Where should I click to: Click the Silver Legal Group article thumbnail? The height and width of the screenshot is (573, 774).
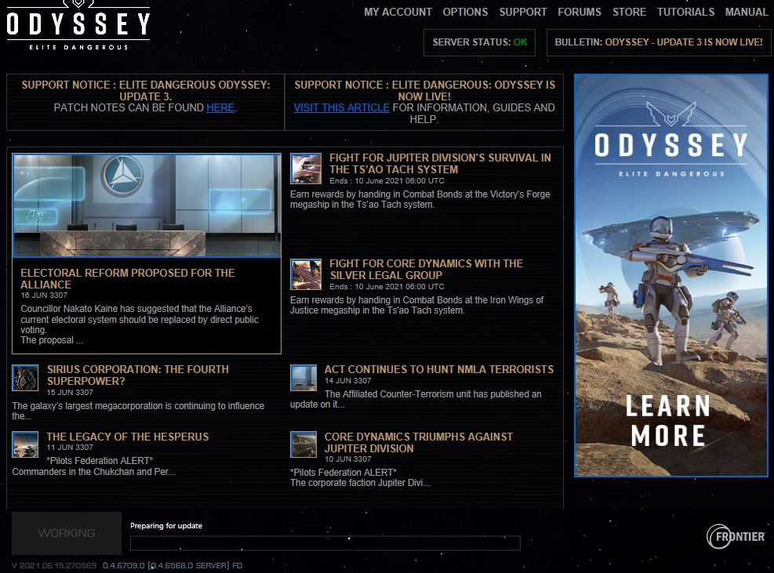pos(306,274)
